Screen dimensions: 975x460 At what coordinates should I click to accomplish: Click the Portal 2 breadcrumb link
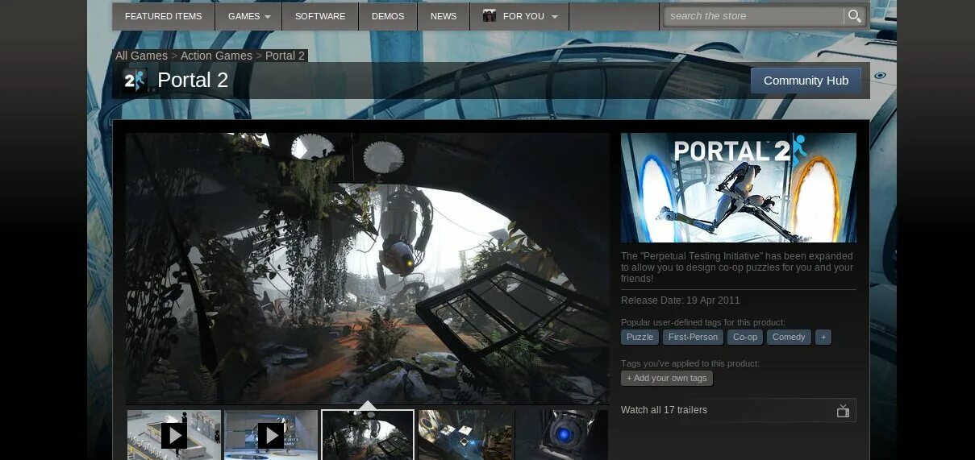point(285,56)
